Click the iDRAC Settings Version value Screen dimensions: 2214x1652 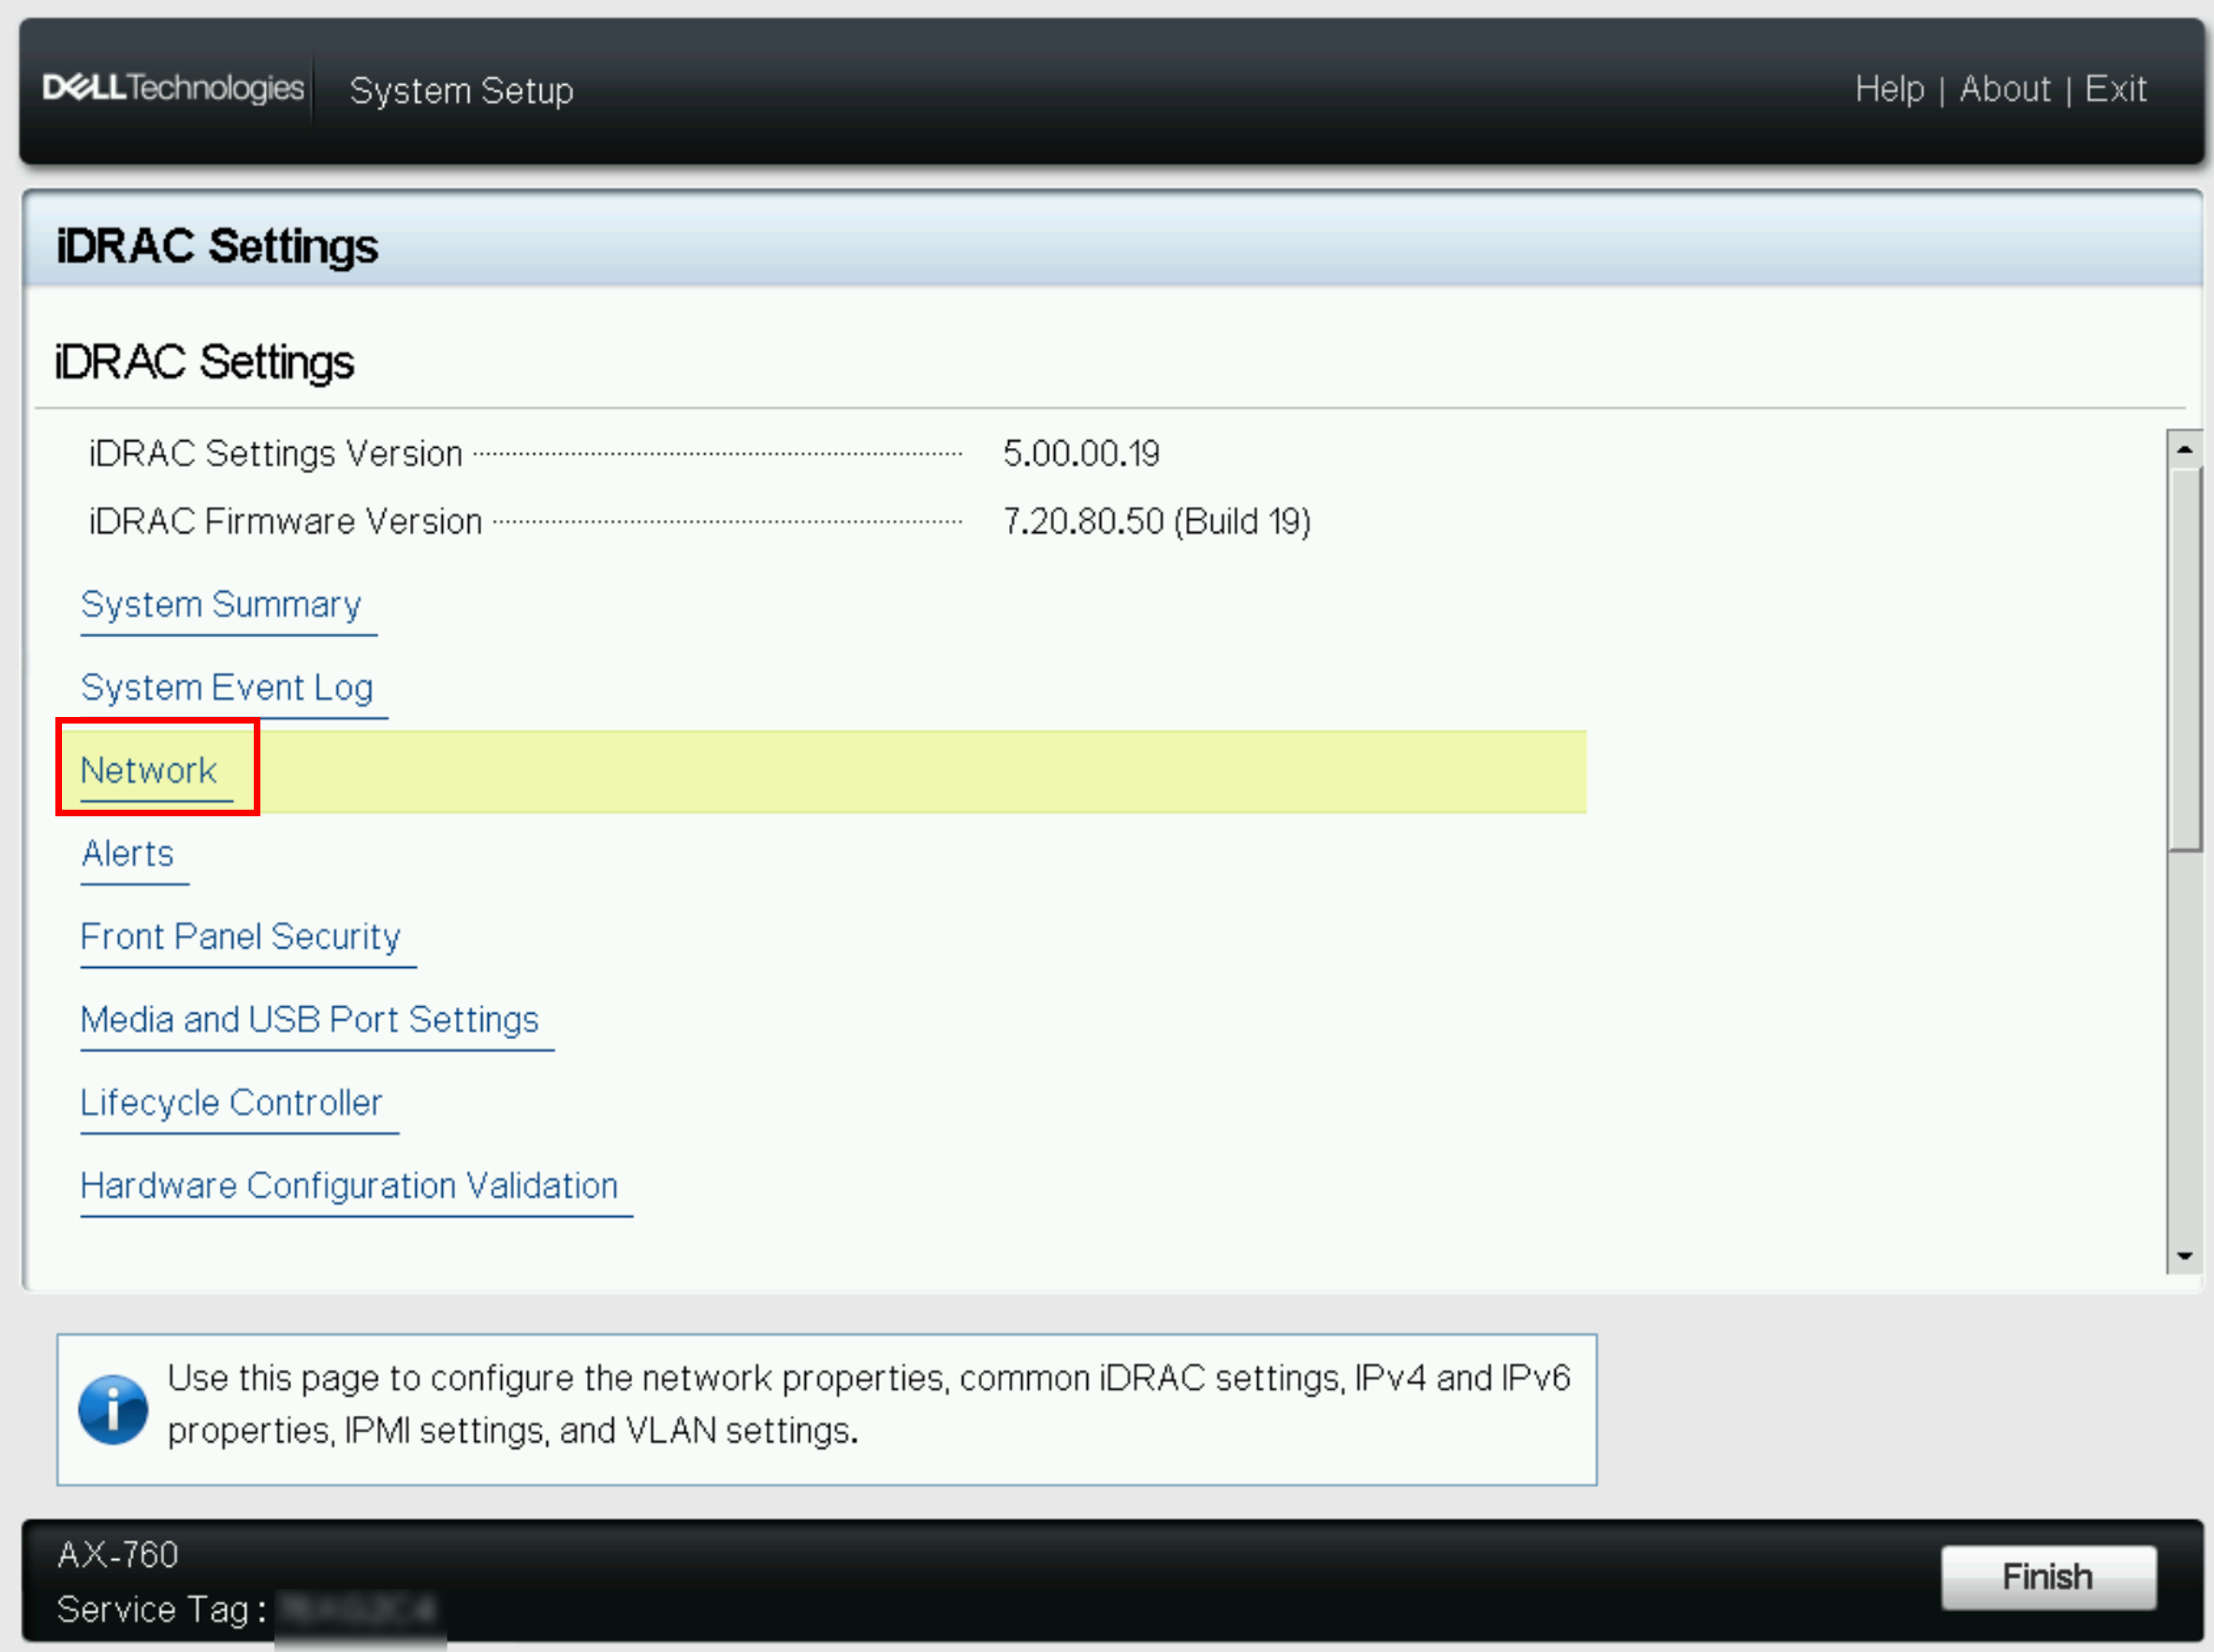click(x=1080, y=454)
